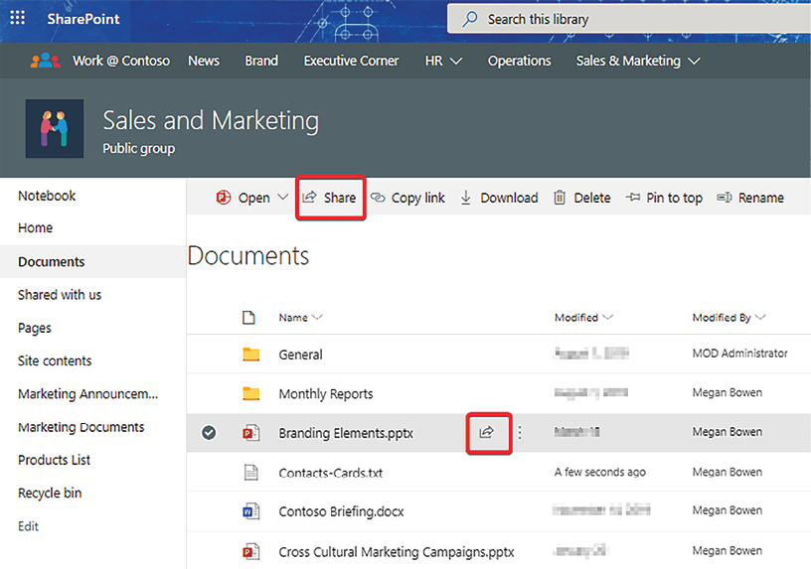Expand the HR navigation dropdown
The height and width of the screenshot is (569, 811).
click(x=455, y=61)
